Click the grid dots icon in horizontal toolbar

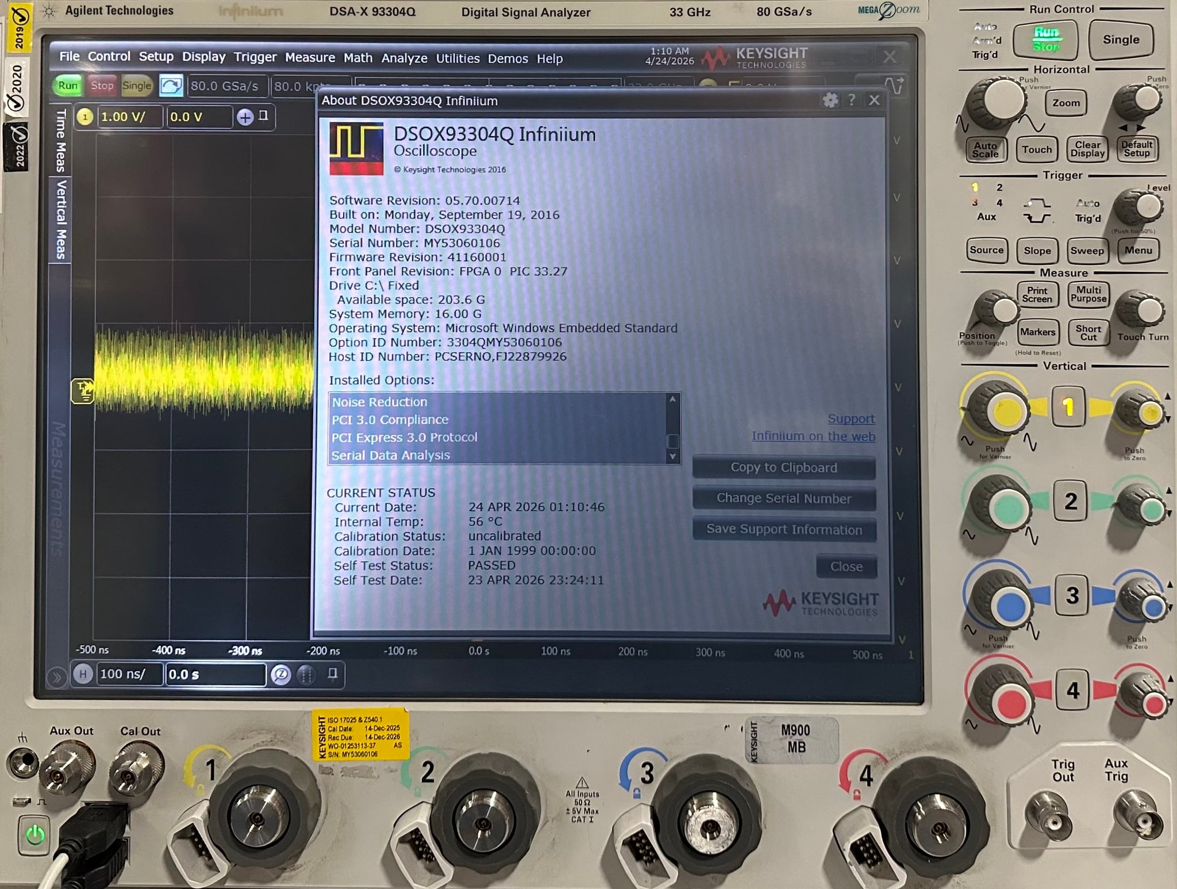[x=306, y=675]
